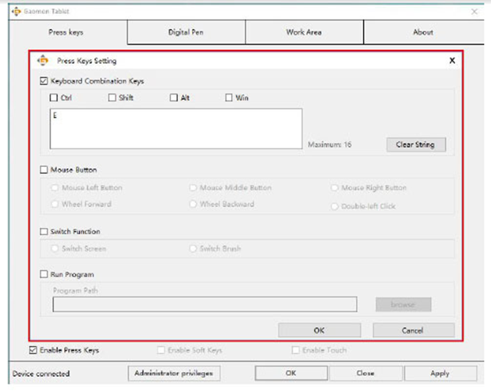Check the Switch Function option
The image size is (491, 391).
click(44, 232)
